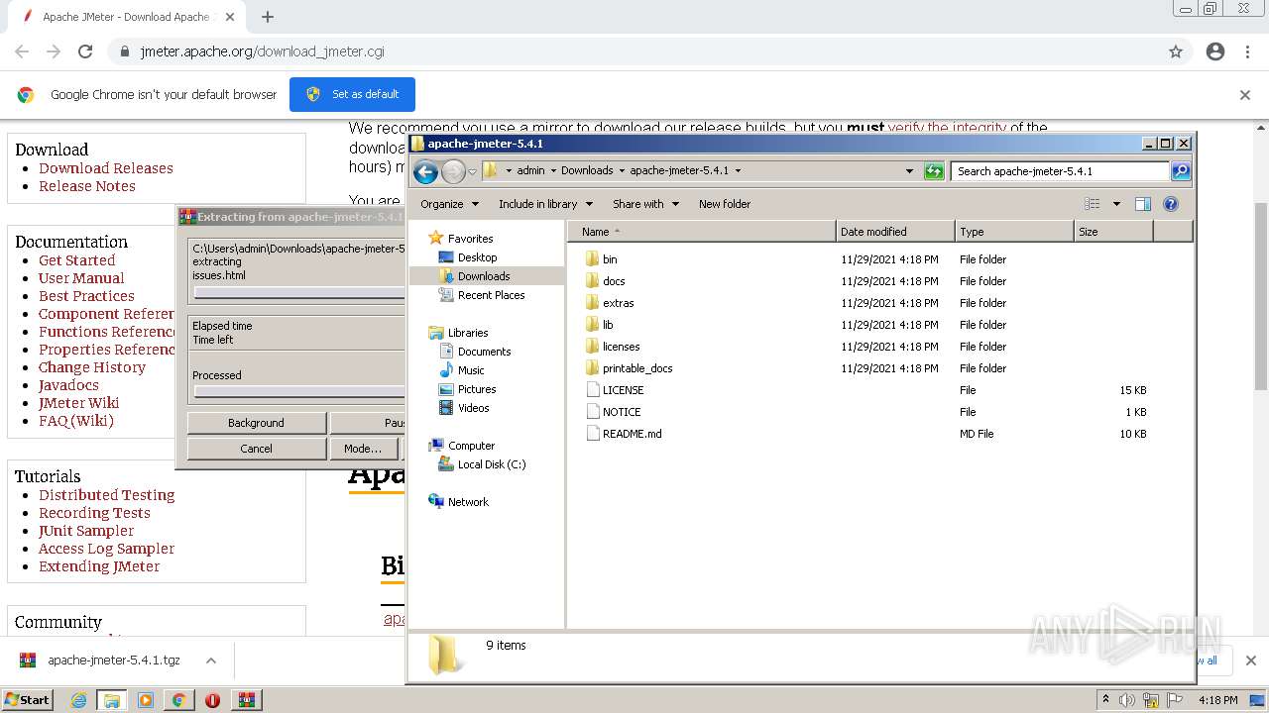This screenshot has width=1269, height=713.
Task: Sort by the Type column header
Action: tap(1014, 232)
